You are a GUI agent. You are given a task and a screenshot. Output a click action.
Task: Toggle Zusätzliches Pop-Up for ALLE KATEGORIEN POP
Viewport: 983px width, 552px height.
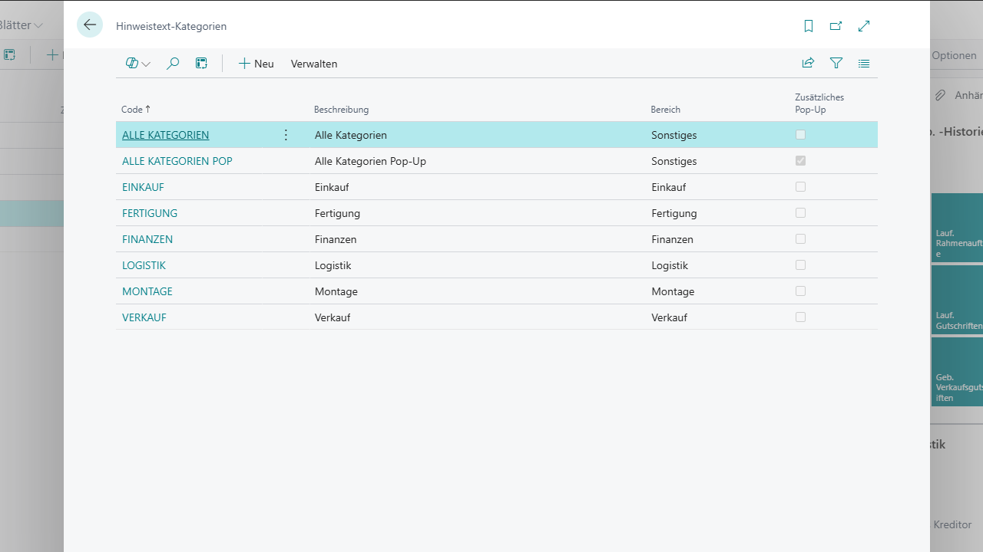click(800, 161)
